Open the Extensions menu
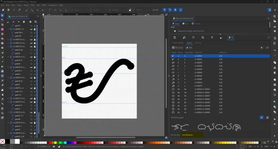 53,5
